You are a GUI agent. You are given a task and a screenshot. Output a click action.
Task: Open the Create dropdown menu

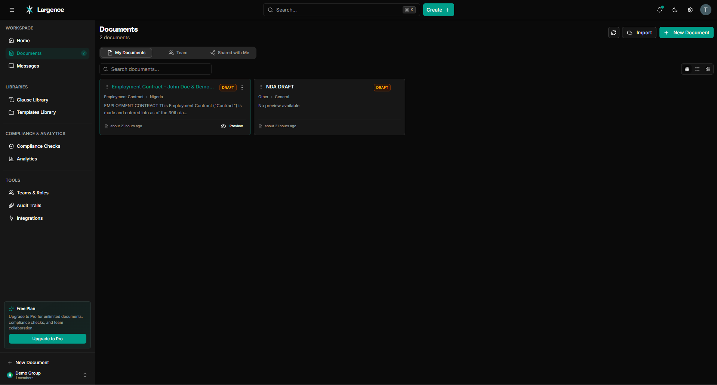pos(438,10)
